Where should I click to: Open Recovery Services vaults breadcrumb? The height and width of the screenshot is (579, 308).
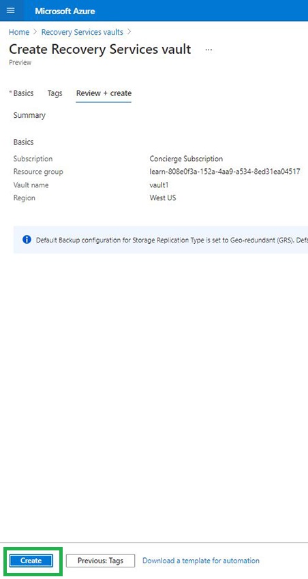click(82, 32)
